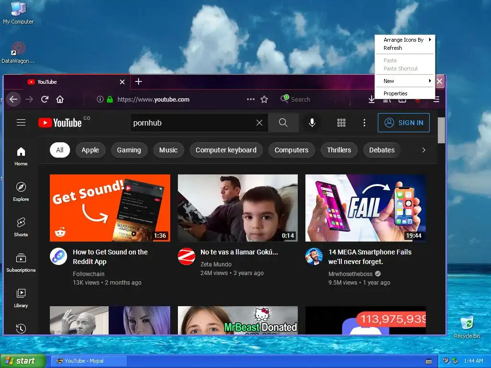The width and height of the screenshot is (491, 368).
Task: Open History clock icon in sidebar
Action: (x=21, y=328)
